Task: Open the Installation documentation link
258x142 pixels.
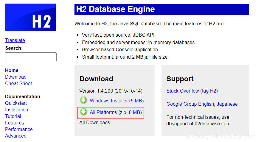Action: tap(17, 110)
